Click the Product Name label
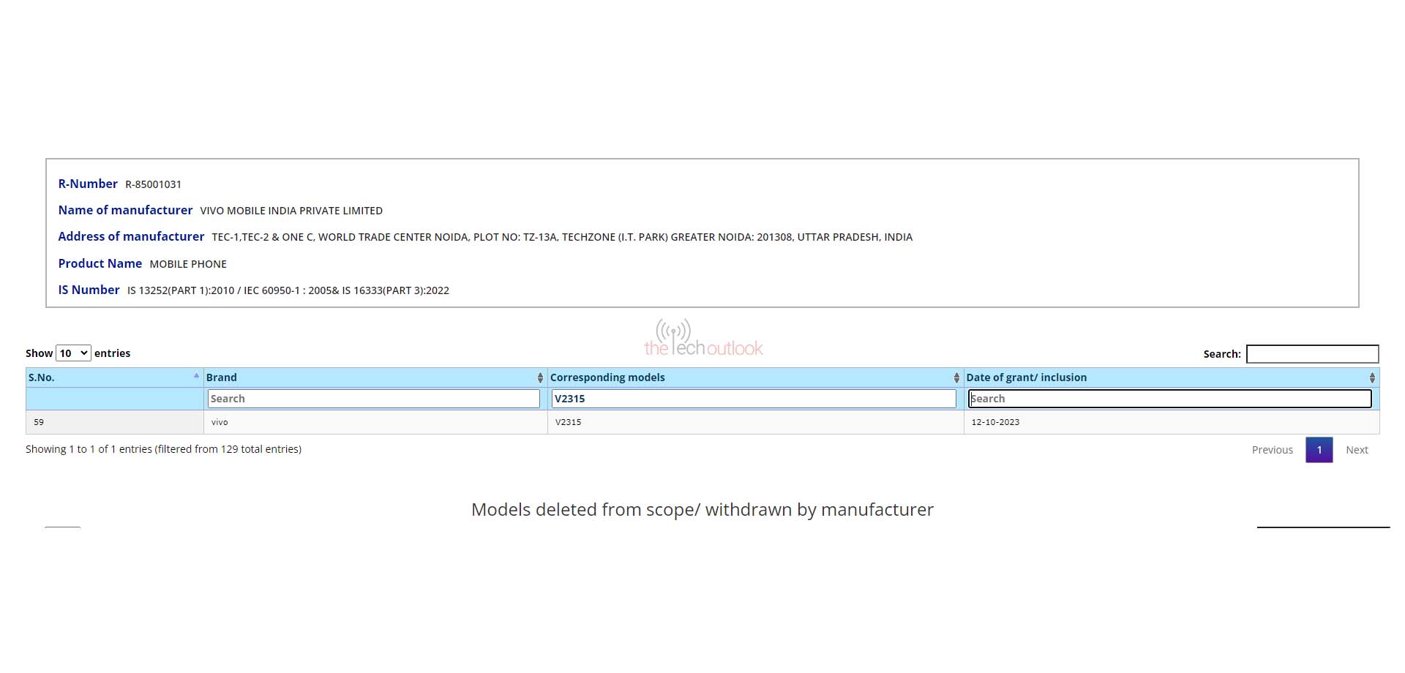The image size is (1405, 673). [x=100, y=263]
